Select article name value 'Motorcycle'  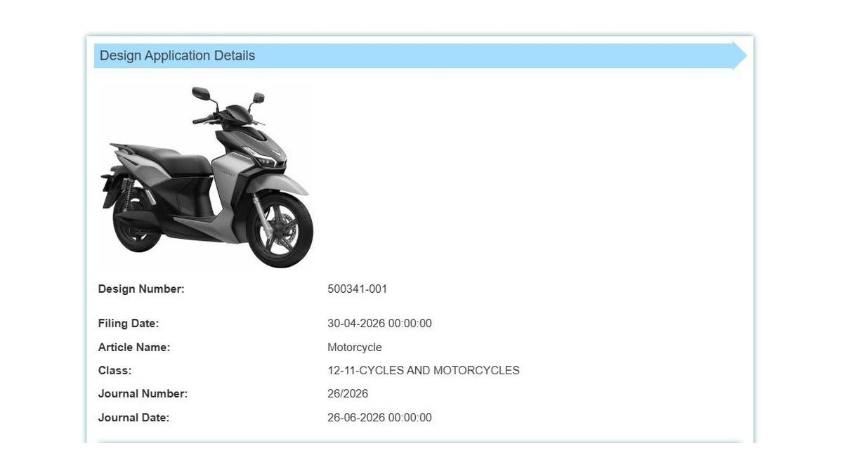(355, 347)
